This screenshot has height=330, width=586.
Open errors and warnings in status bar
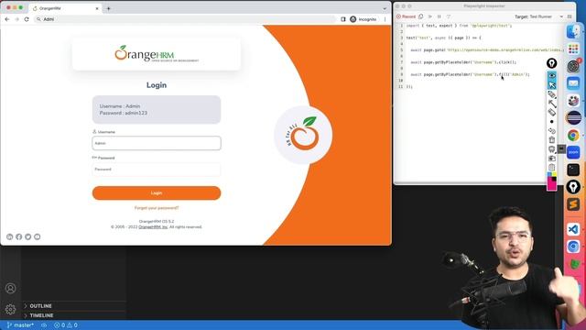pos(66,325)
